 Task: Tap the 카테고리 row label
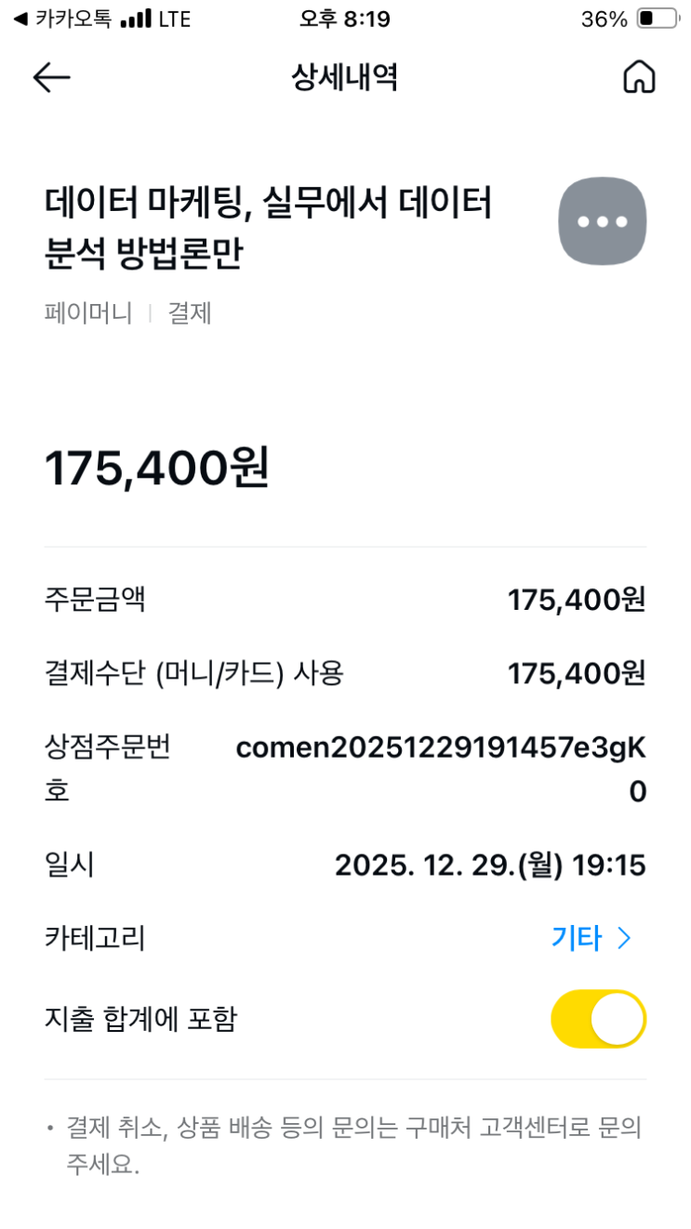pos(95,939)
